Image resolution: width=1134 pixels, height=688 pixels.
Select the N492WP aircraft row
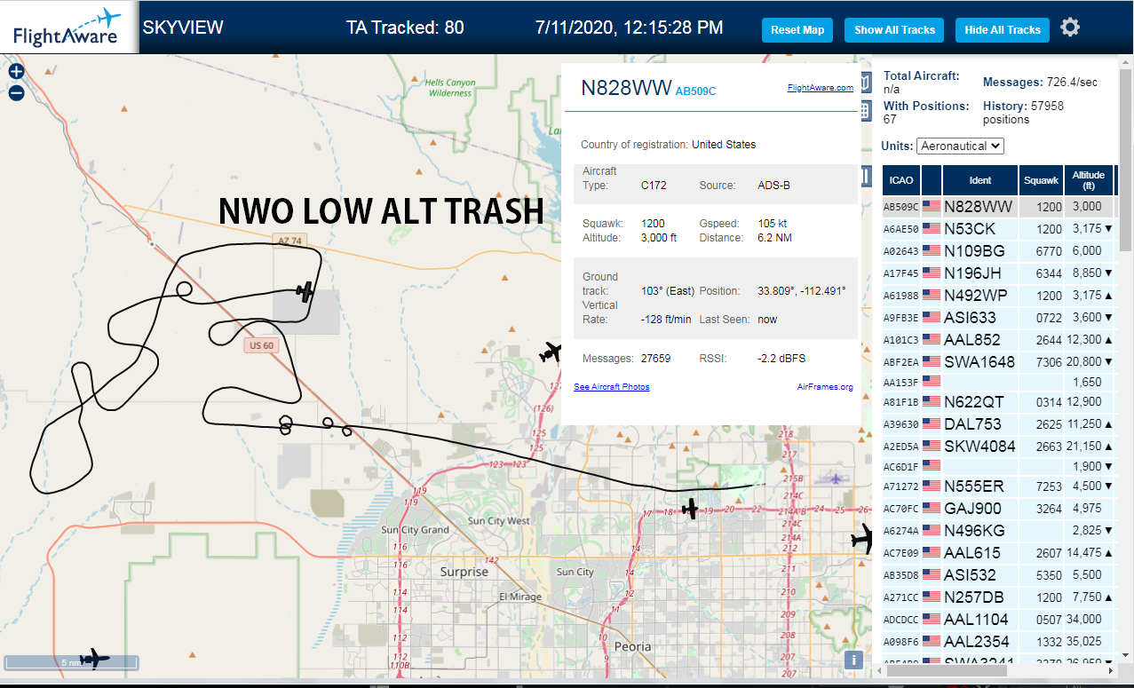click(997, 296)
